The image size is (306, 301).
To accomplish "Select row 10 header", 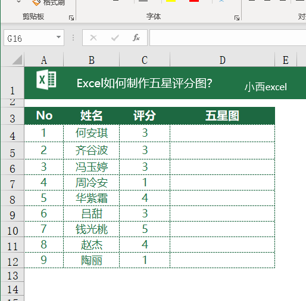I will coord(13,229).
